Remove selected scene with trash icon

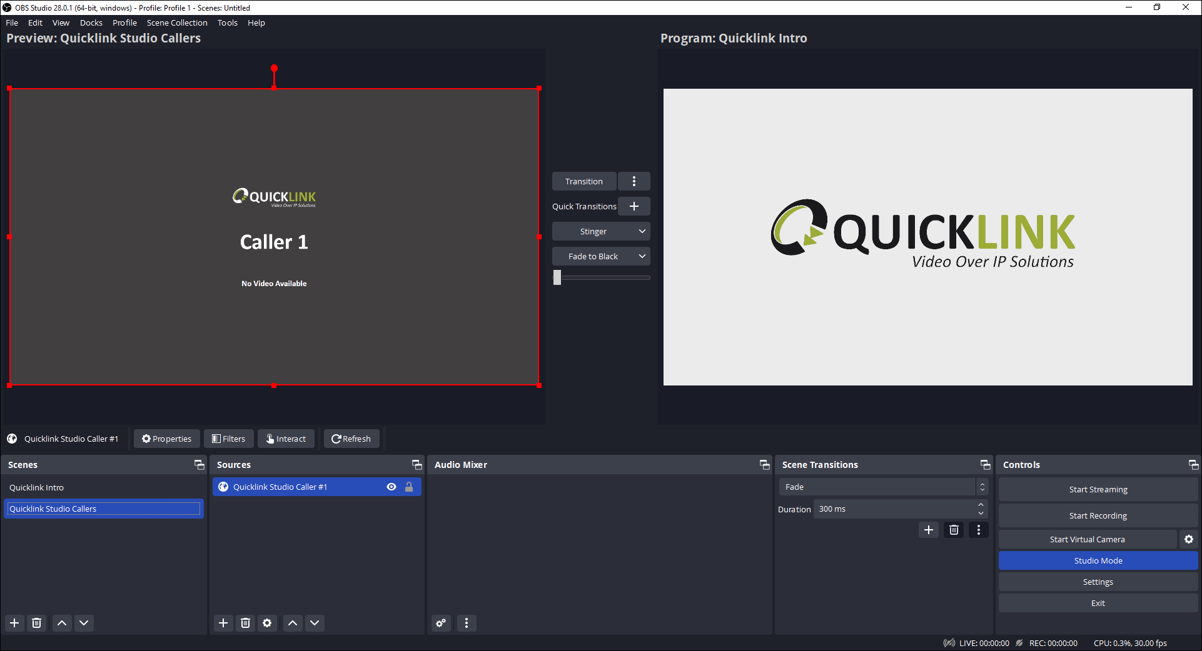[x=37, y=623]
